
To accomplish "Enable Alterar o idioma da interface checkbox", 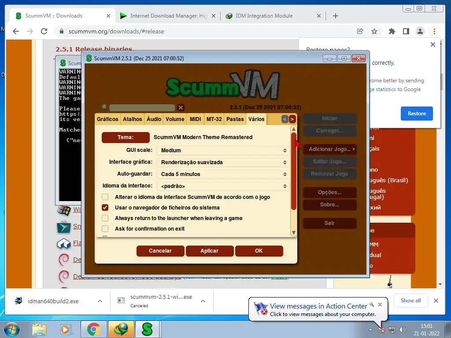I will pyautogui.click(x=105, y=197).
